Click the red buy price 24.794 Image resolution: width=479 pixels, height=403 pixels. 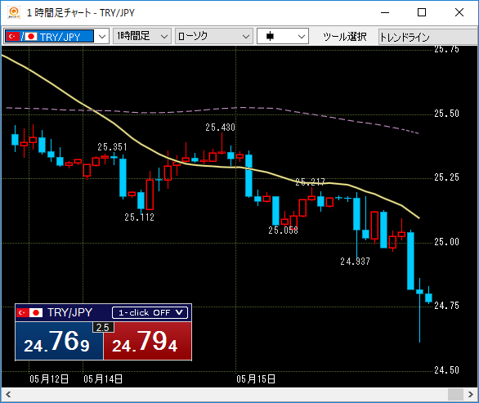(x=148, y=341)
